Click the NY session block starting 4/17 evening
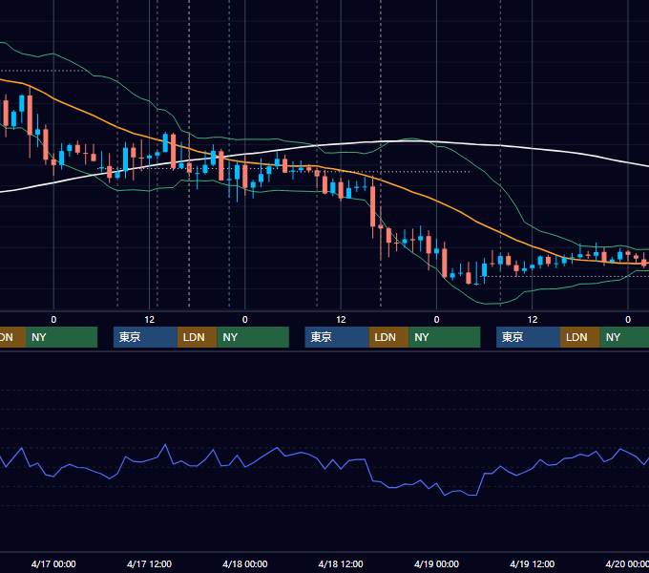649x573 pixels. pos(253,337)
